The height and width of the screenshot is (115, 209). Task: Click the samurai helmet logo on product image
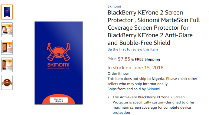point(59,52)
